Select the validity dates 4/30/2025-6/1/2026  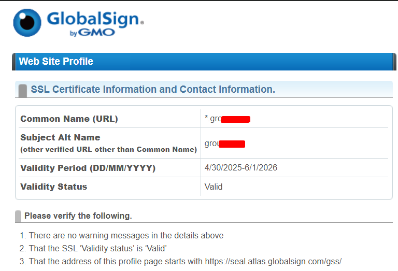pyautogui.click(x=241, y=168)
